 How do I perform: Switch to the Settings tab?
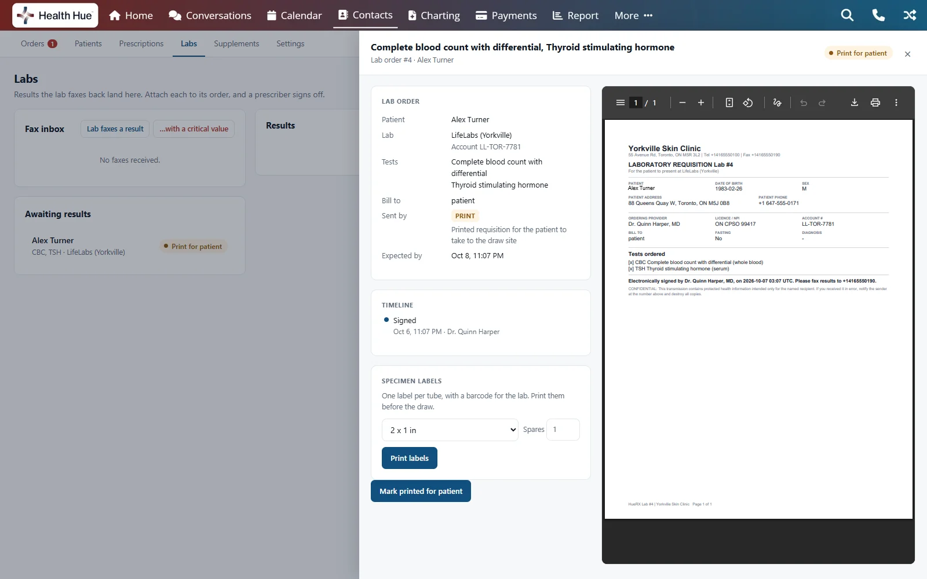tap(290, 43)
